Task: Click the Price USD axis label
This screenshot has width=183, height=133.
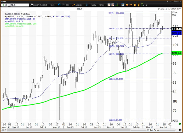Action: (175, 14)
